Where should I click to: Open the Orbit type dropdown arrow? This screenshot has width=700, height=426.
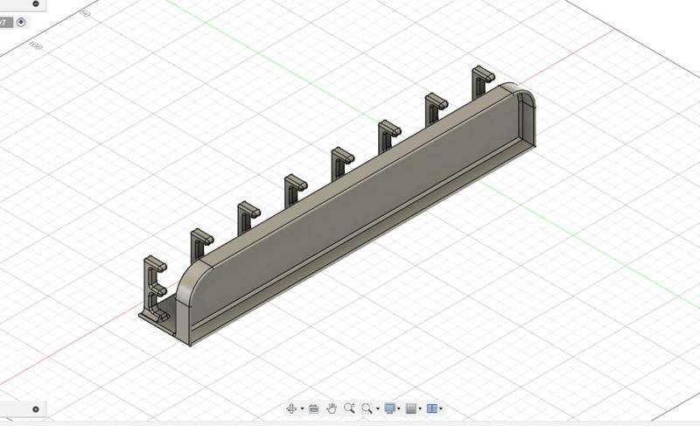click(x=302, y=409)
